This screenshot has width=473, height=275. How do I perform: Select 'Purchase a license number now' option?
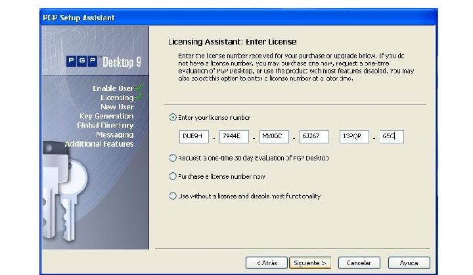click(173, 176)
